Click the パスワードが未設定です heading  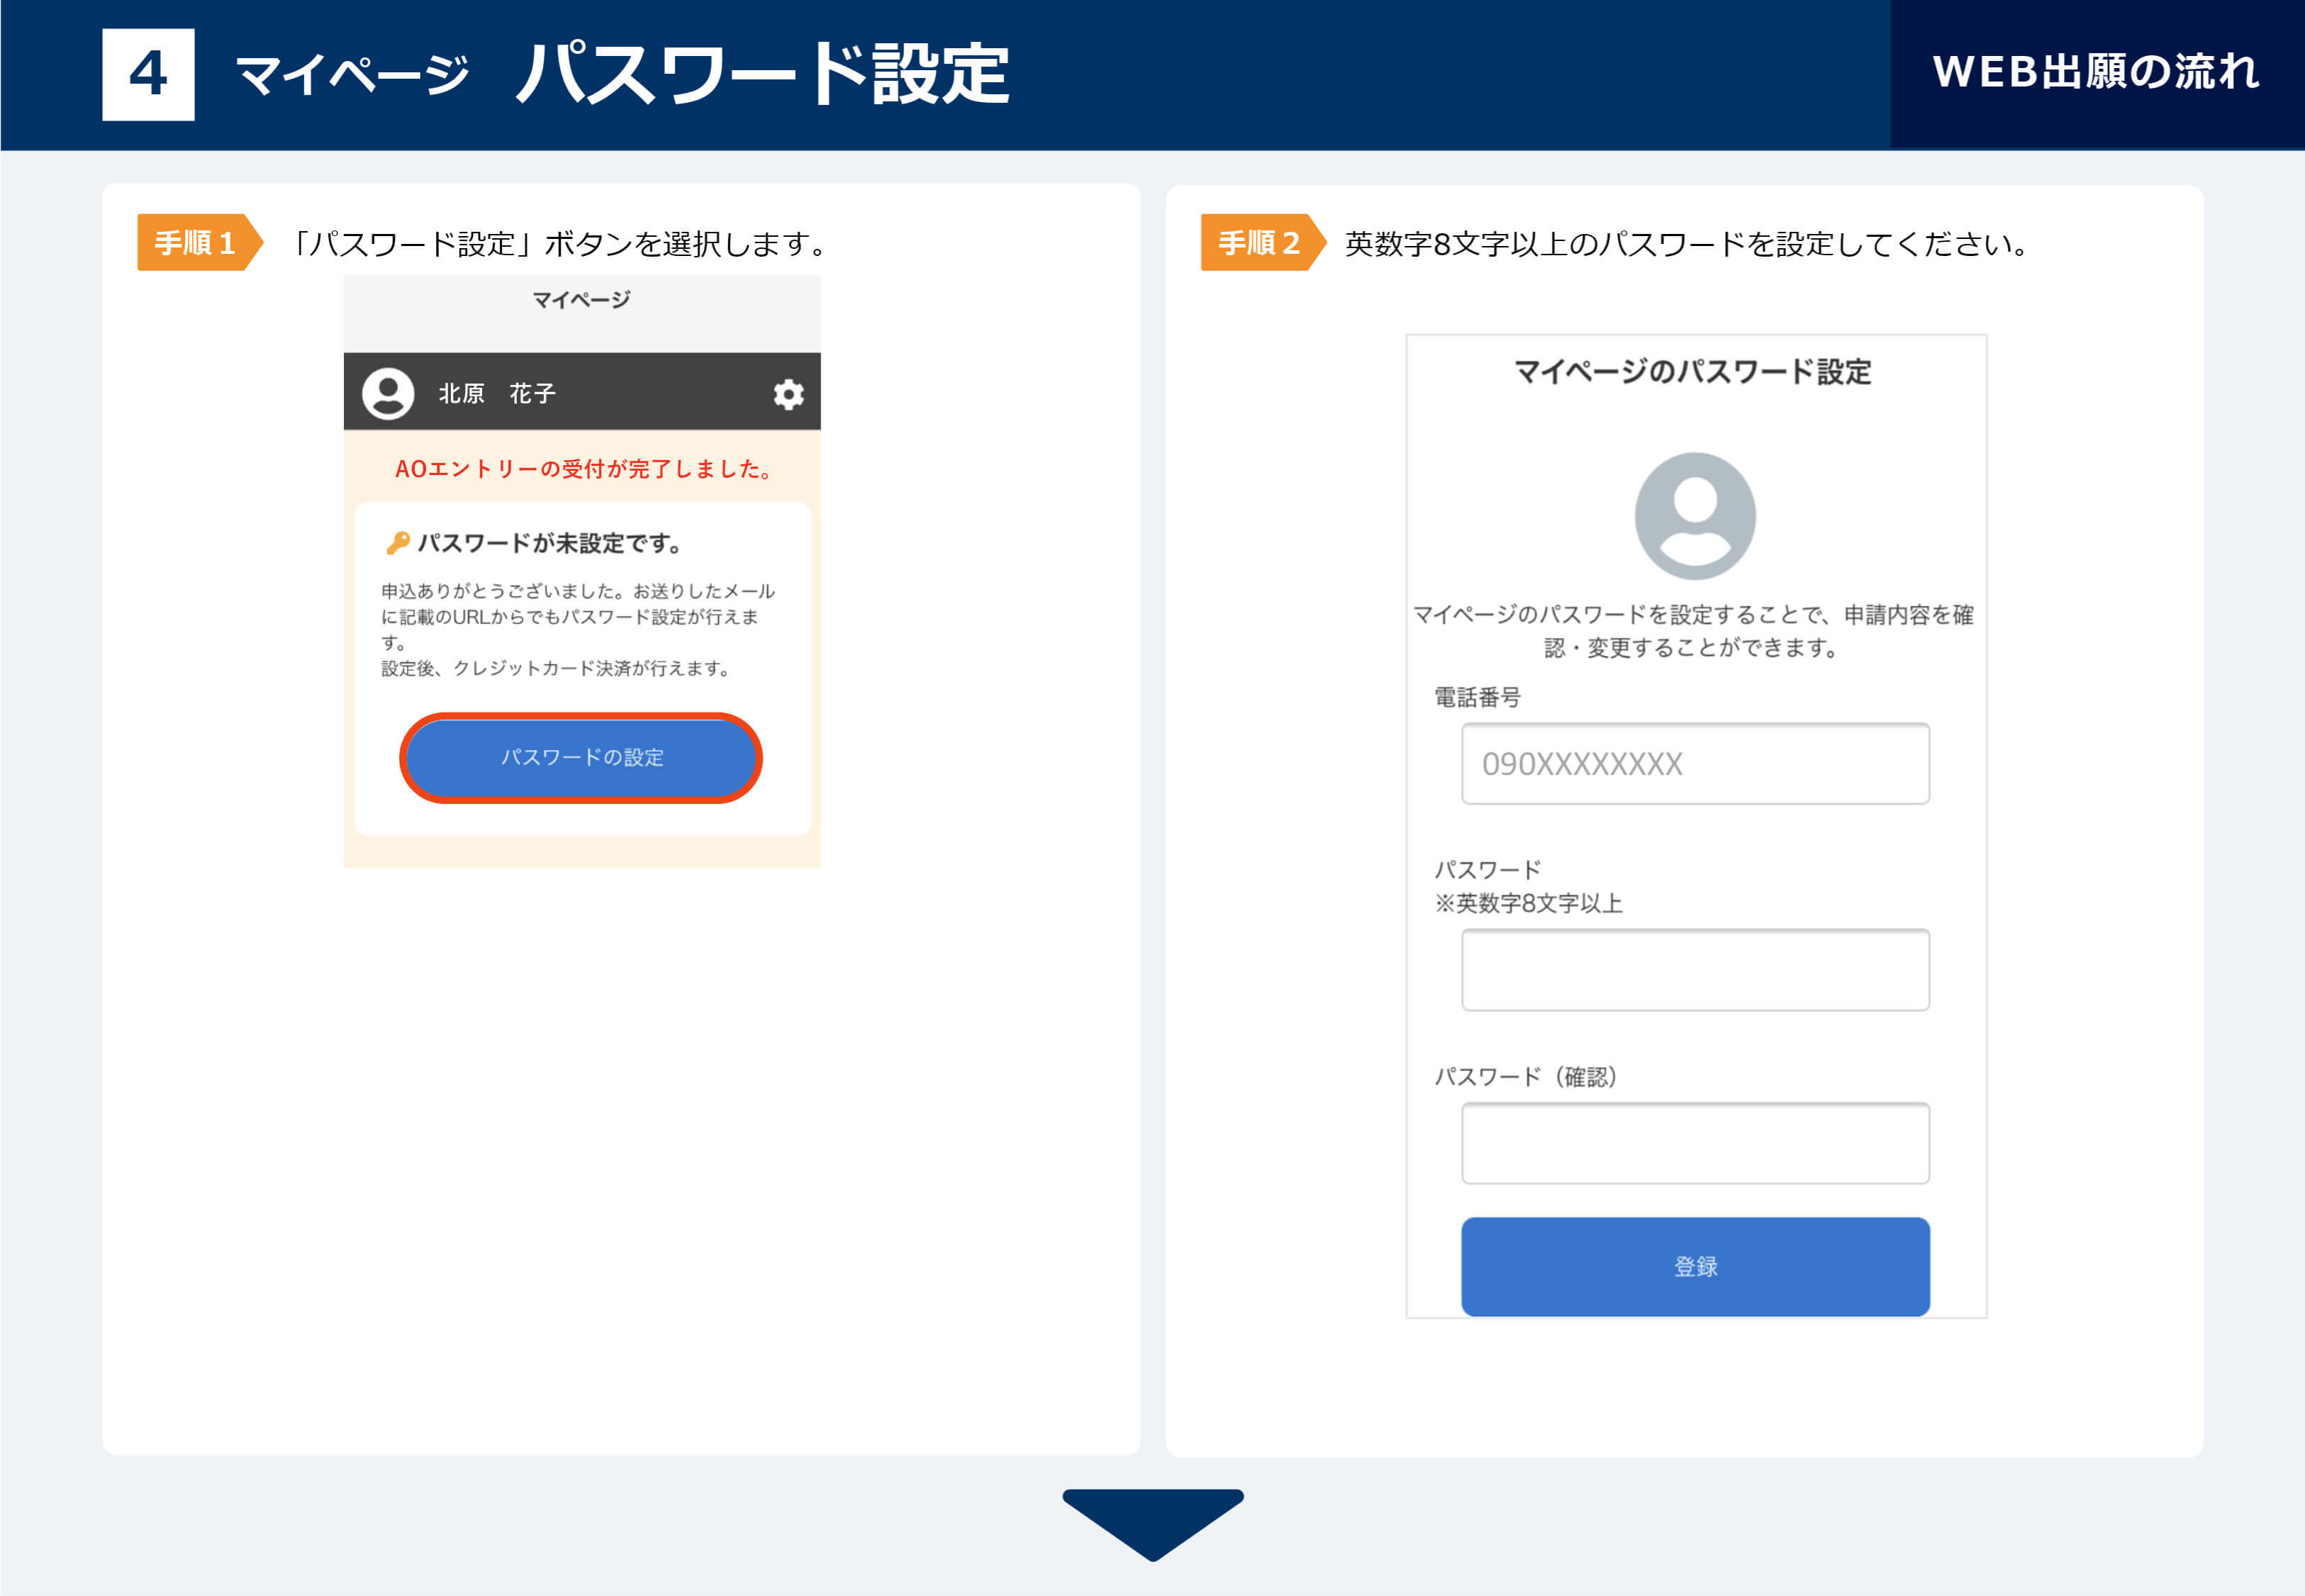[549, 543]
